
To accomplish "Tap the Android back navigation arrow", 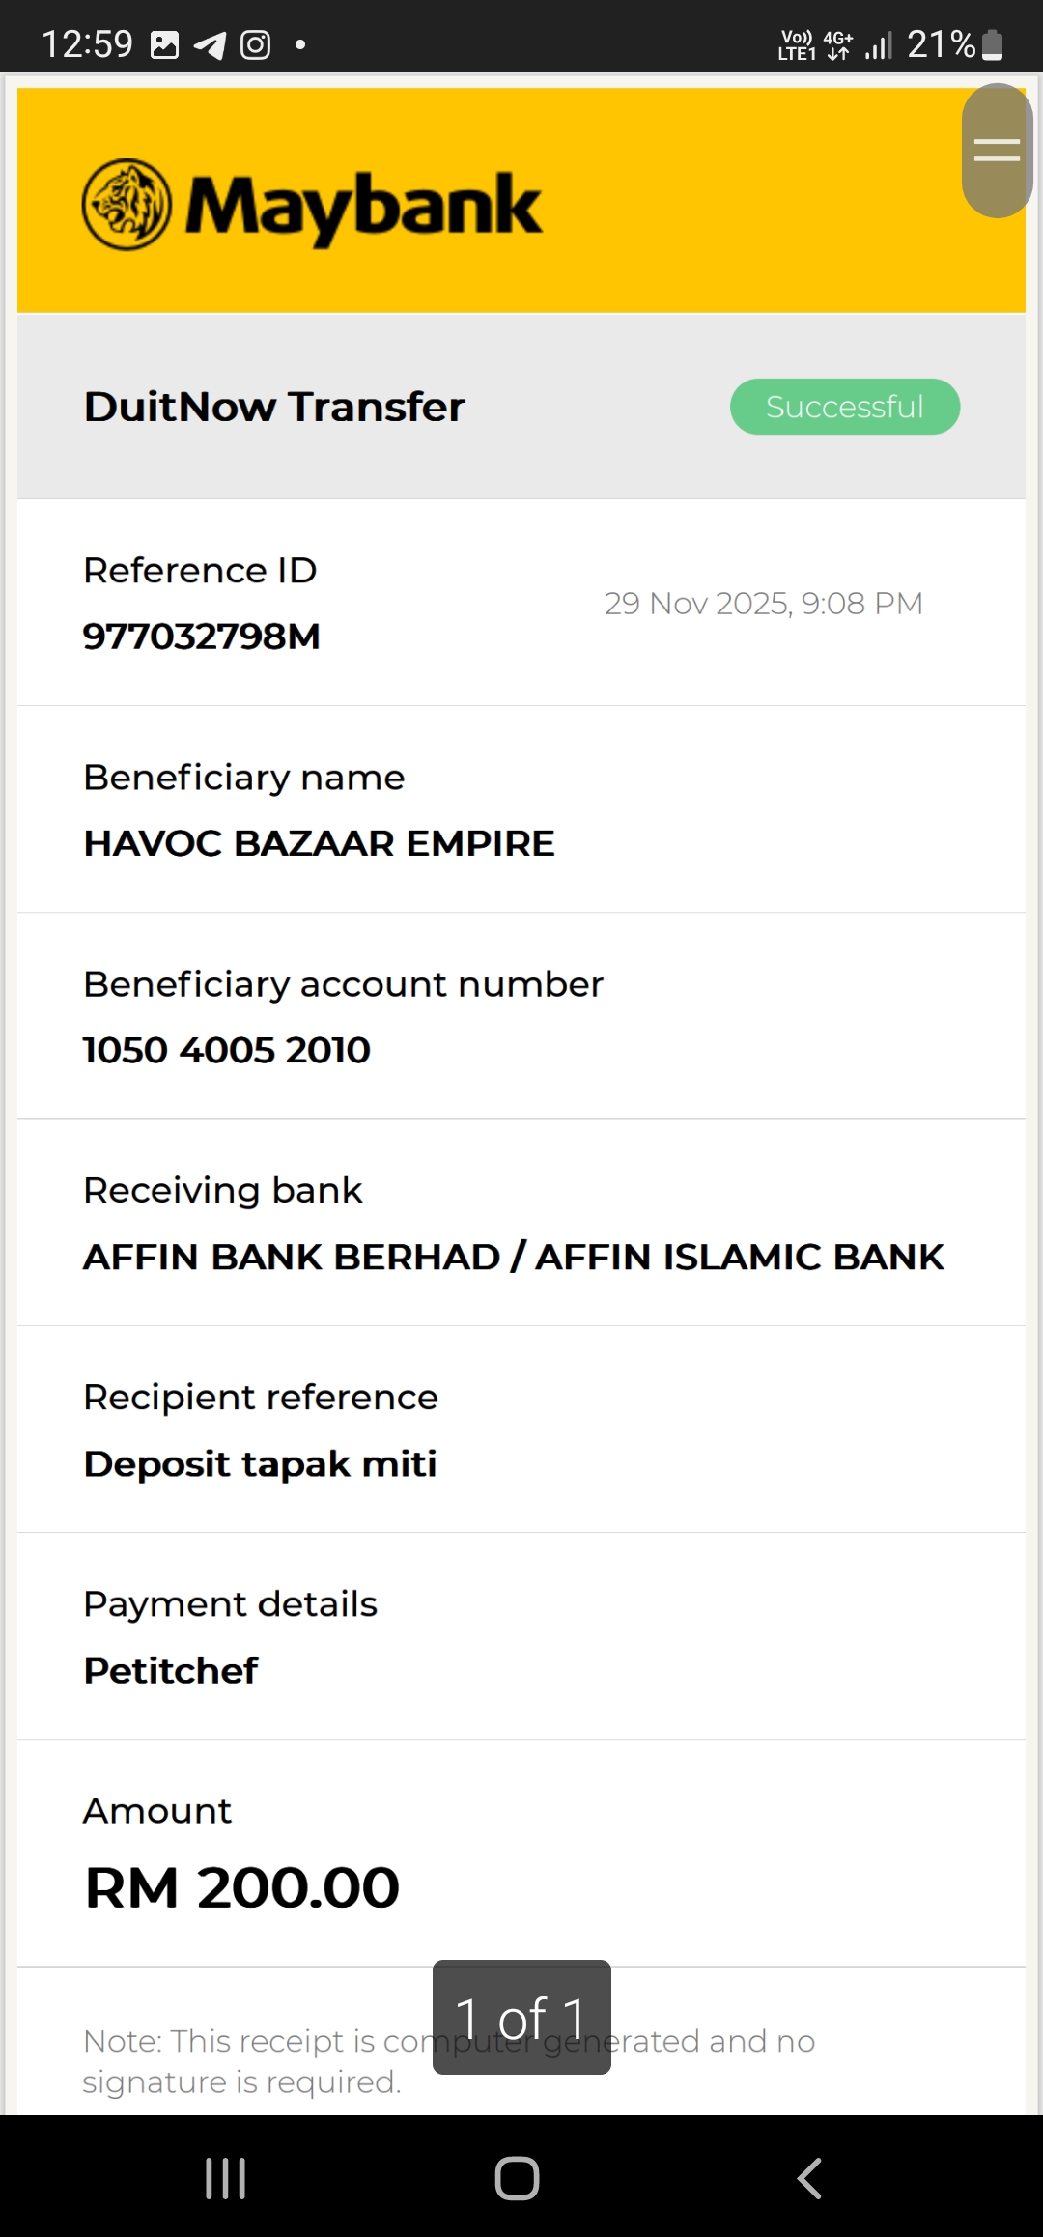I will [x=809, y=2178].
